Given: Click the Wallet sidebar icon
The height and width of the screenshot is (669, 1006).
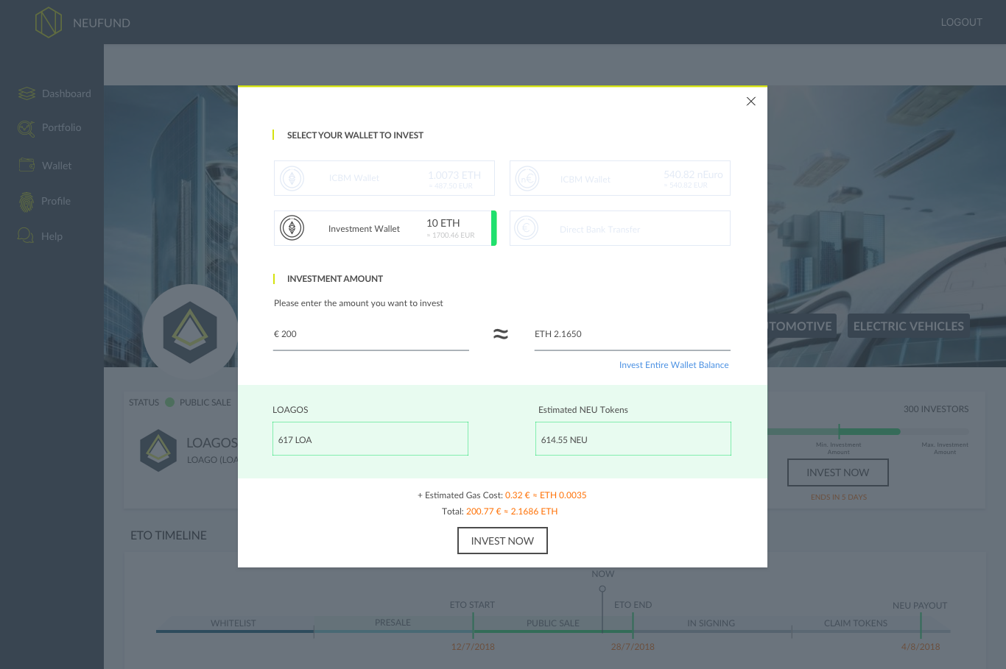Looking at the screenshot, I should point(27,166).
